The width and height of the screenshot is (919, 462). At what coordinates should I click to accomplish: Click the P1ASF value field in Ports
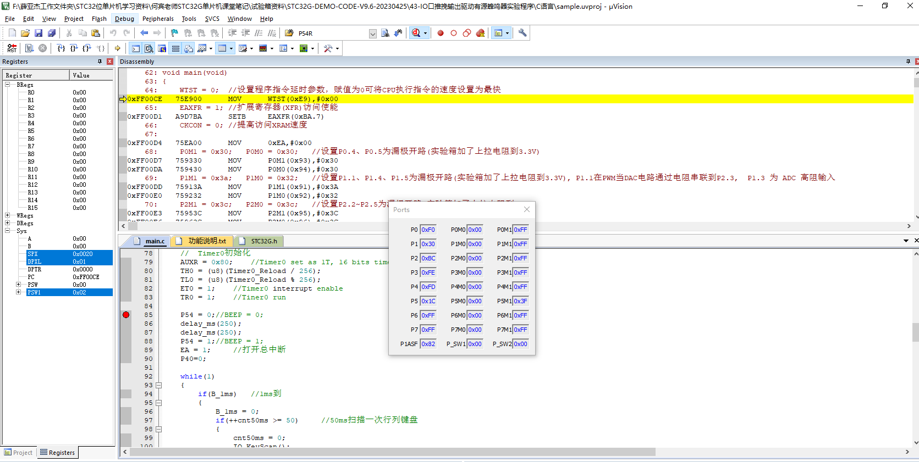pos(428,344)
